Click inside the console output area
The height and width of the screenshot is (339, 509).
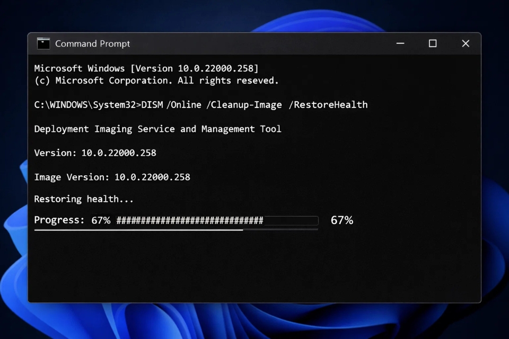point(254,265)
